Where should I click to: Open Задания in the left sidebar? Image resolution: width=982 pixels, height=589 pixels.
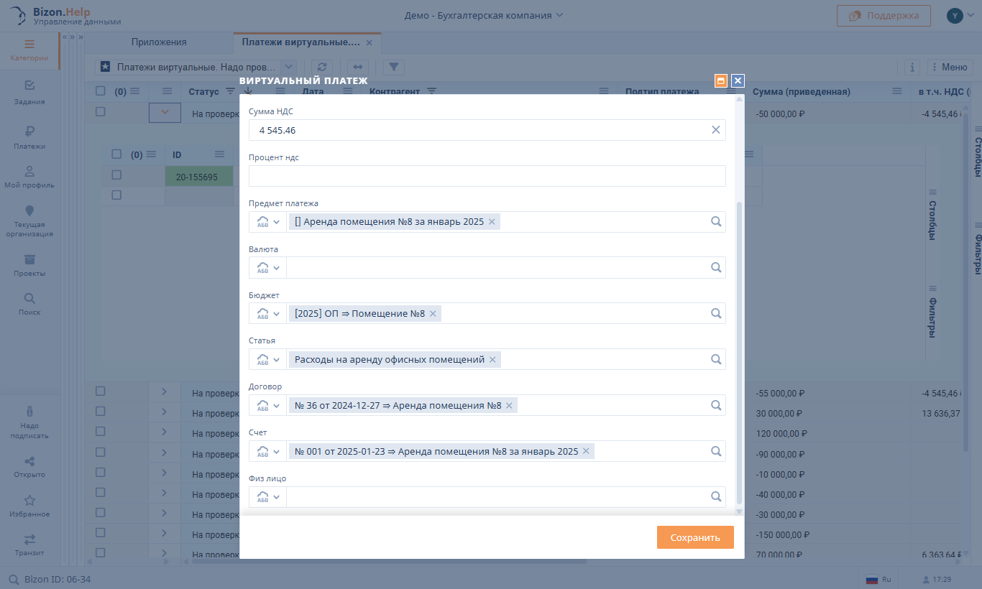pyautogui.click(x=29, y=92)
